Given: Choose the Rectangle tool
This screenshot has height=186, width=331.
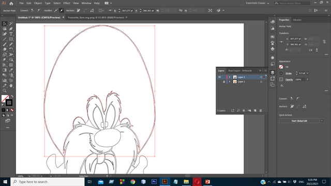Looking at the screenshot, I should [11, 39].
